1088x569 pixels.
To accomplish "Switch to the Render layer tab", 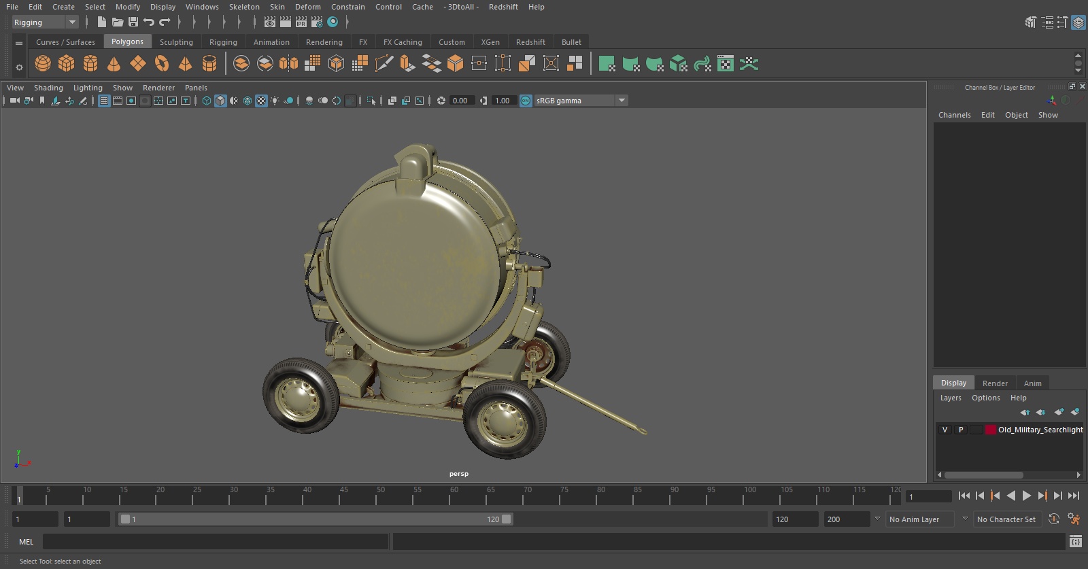I will tap(995, 383).
